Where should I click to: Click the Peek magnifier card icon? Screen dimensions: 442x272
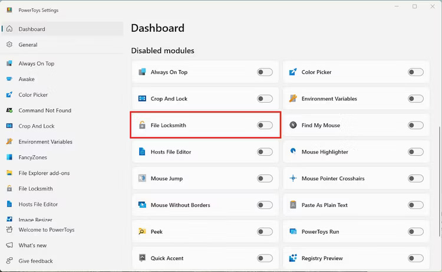(x=142, y=231)
